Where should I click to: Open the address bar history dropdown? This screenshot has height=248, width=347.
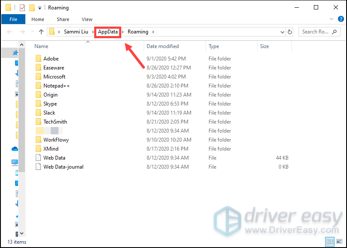click(282, 32)
